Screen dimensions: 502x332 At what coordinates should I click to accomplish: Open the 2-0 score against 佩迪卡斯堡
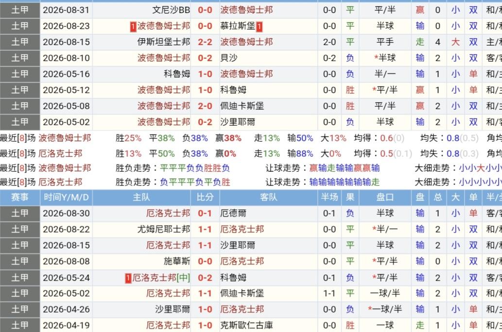click(x=205, y=106)
